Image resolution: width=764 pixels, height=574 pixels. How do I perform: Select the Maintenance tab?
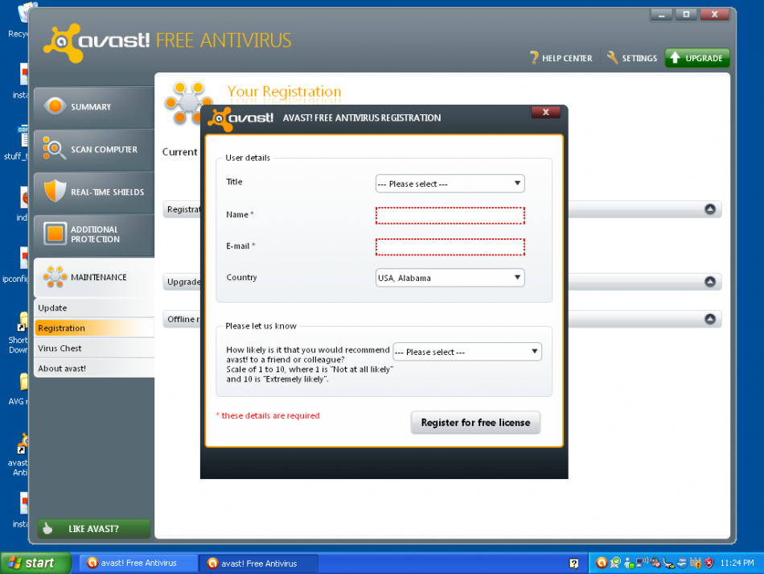tap(94, 277)
